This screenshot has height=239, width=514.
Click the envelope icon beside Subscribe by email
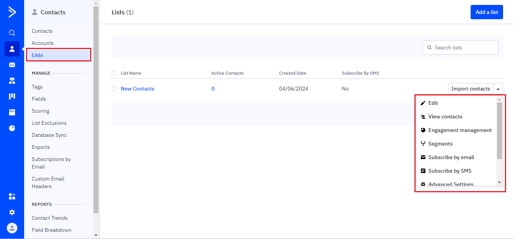tap(423, 157)
